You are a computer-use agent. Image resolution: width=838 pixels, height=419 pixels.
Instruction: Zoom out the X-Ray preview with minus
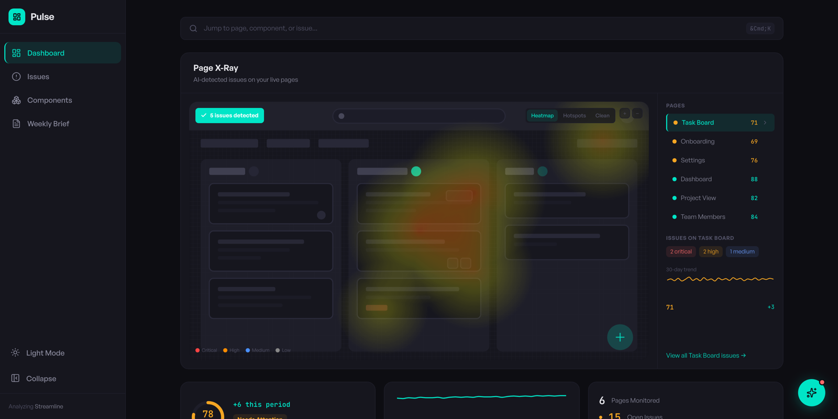click(637, 113)
